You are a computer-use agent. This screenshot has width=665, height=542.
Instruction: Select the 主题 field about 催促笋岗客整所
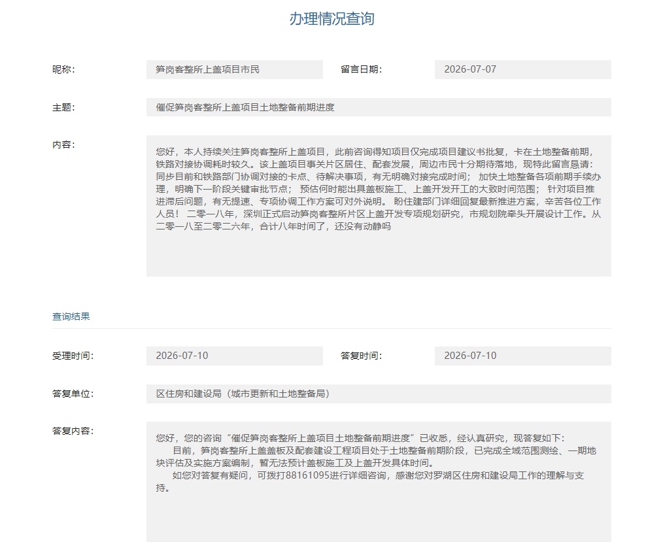379,107
